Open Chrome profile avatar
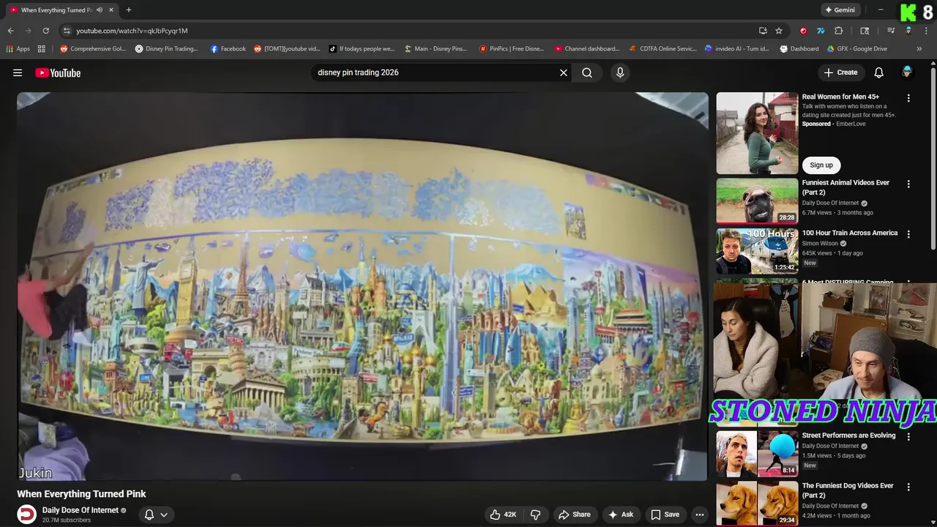 pos(908,31)
